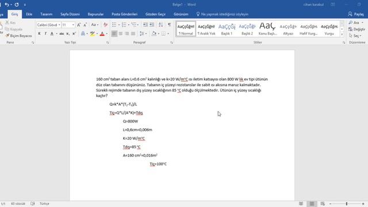Apply the yellow text highlight color
368x207 pixels.
(x=92, y=34)
